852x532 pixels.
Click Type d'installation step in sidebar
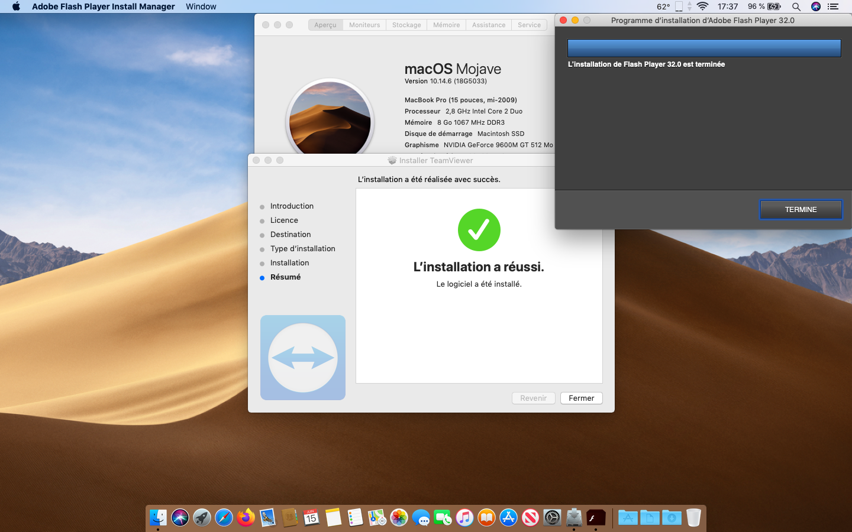click(x=303, y=248)
